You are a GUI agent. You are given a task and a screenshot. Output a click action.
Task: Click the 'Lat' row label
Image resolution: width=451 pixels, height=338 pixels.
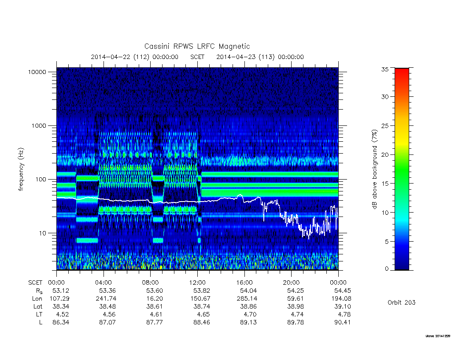pyautogui.click(x=38, y=306)
